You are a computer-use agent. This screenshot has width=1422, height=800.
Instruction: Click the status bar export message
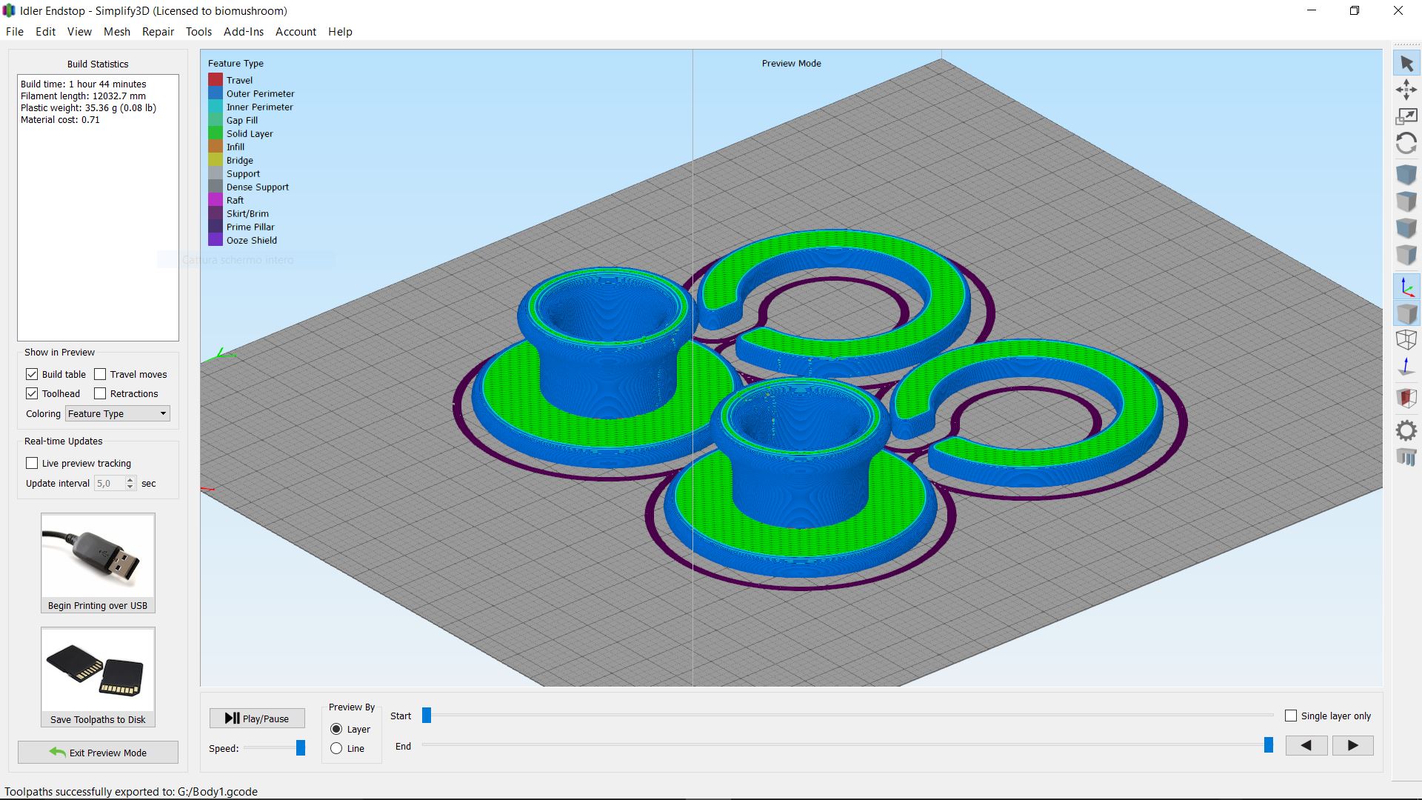(131, 791)
